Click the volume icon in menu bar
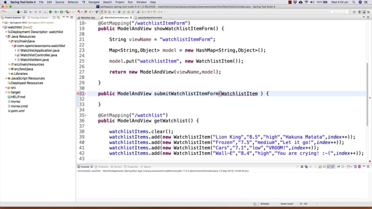 pos(312,2)
